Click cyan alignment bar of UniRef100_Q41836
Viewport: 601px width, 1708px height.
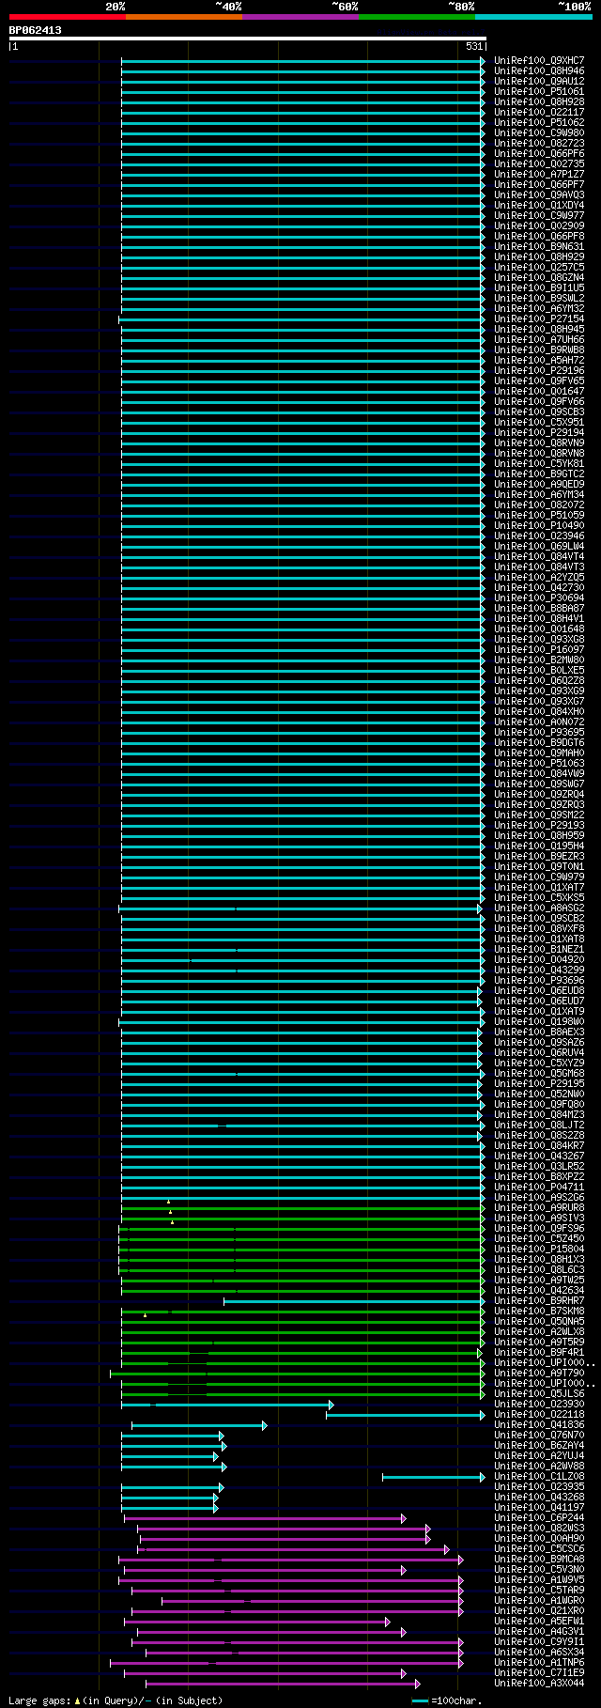199,1425
